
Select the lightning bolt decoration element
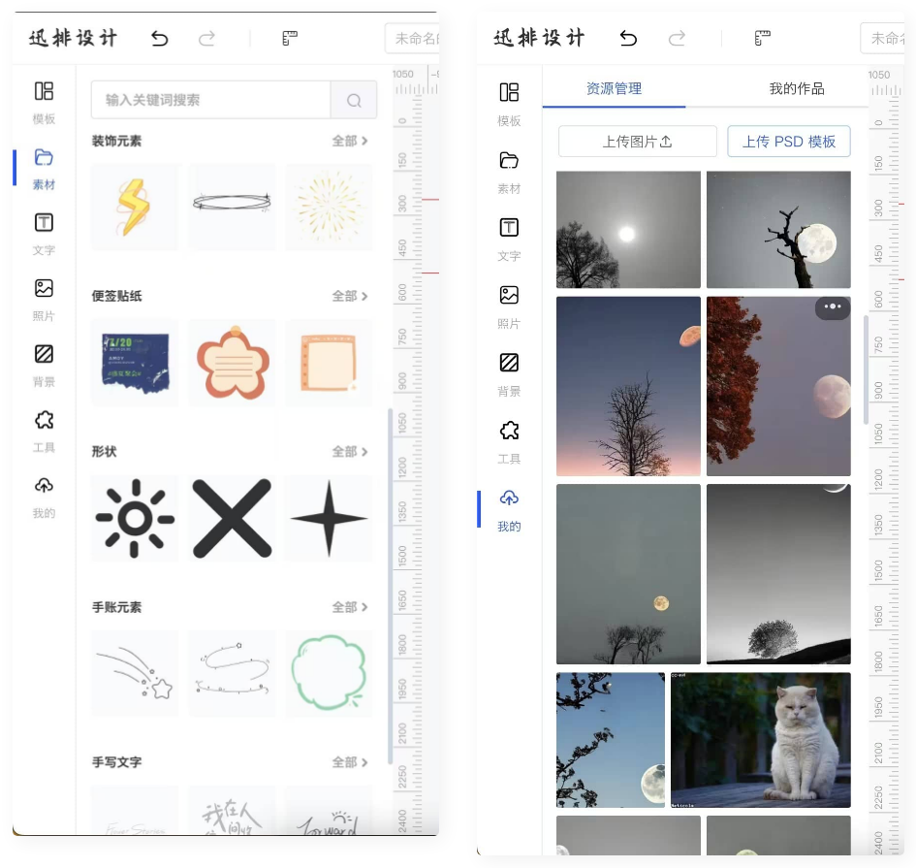point(134,207)
